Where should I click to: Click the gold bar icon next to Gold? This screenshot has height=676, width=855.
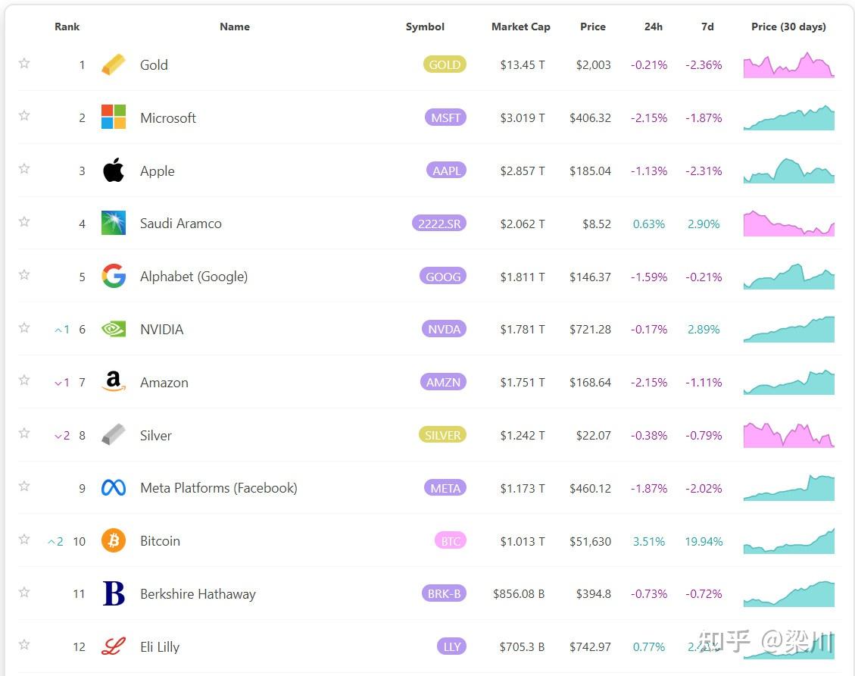[x=113, y=64]
